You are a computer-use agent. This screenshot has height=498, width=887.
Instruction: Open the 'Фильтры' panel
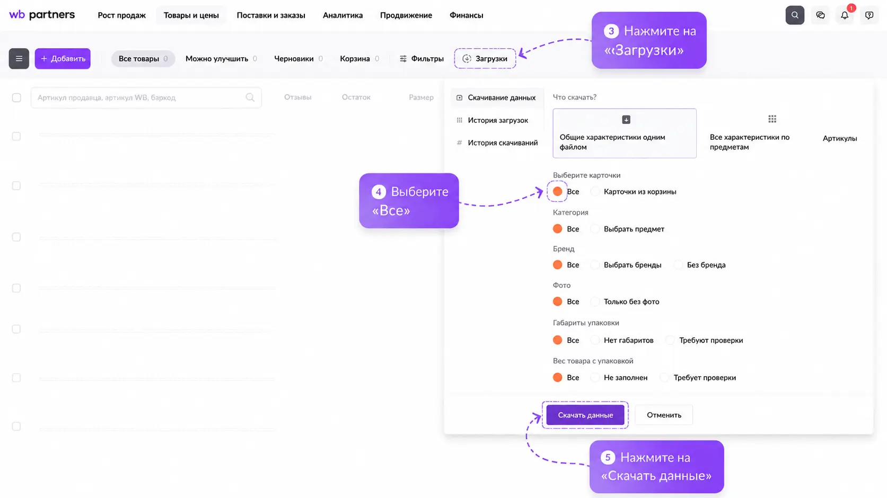point(421,58)
